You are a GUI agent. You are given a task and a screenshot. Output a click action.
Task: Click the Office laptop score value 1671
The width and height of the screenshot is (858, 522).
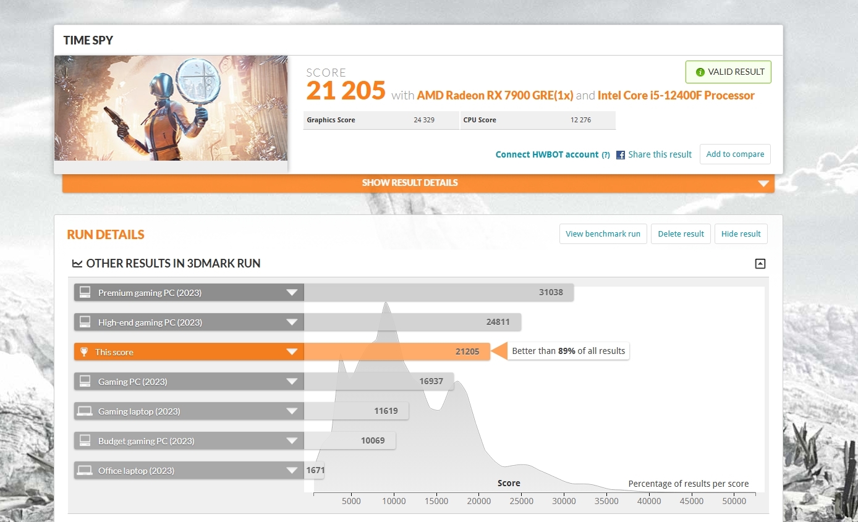click(x=315, y=470)
